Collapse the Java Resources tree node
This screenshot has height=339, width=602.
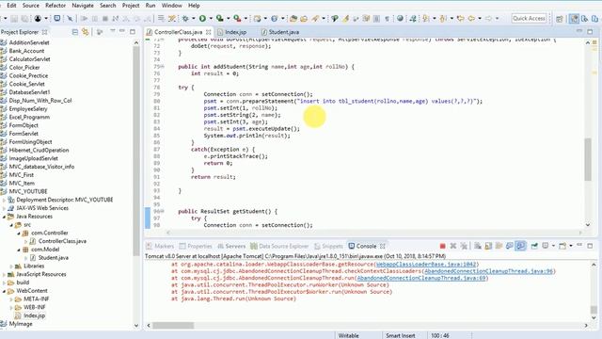tap(4, 217)
